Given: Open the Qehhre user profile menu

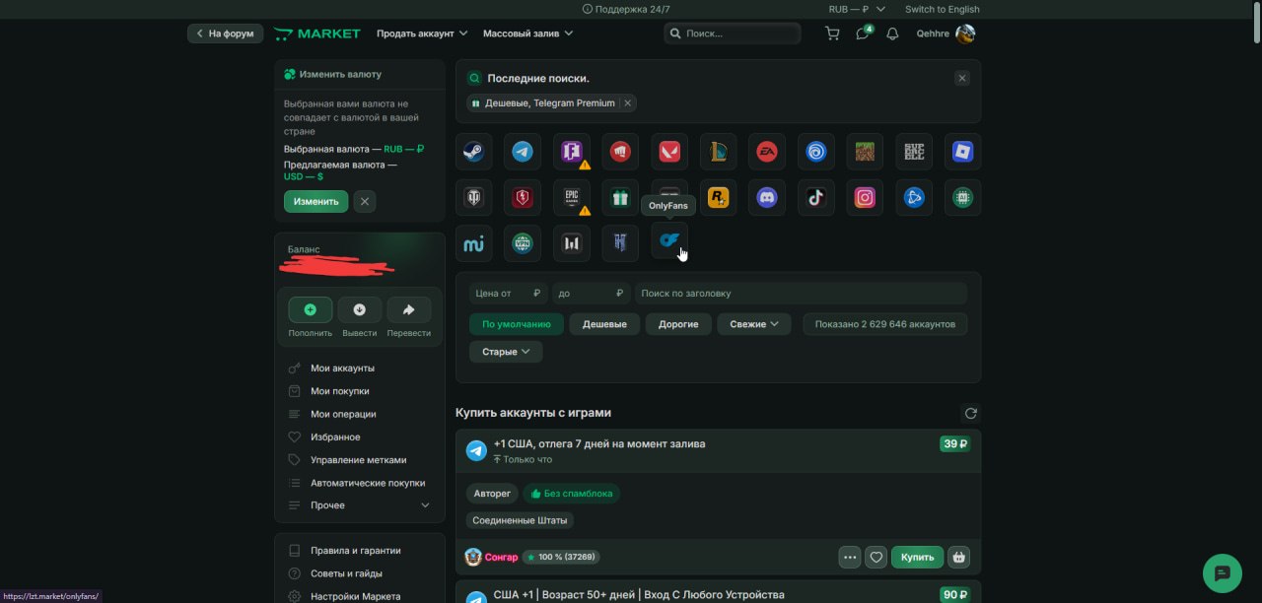Looking at the screenshot, I should (946, 33).
